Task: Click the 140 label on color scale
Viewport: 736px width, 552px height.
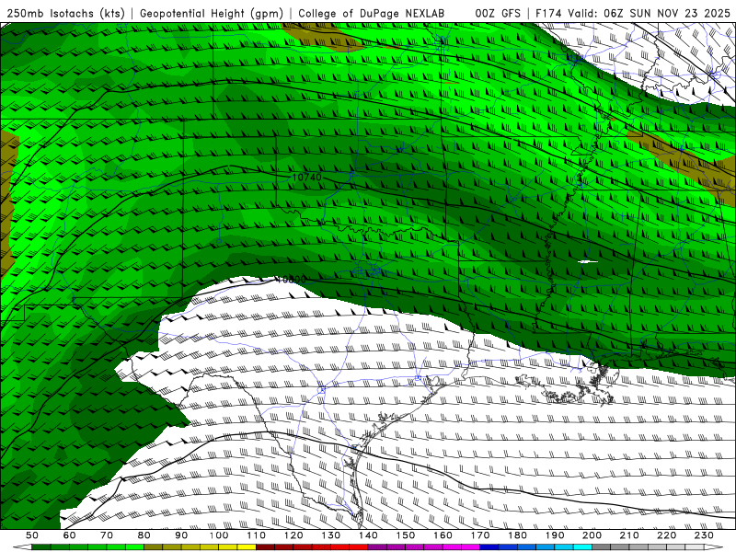Action: 368,535
